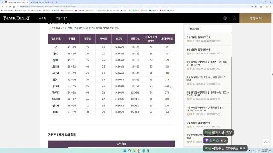Click the browser back arrow
This screenshot has height=153, width=273.
pyautogui.click(x=3, y=7)
